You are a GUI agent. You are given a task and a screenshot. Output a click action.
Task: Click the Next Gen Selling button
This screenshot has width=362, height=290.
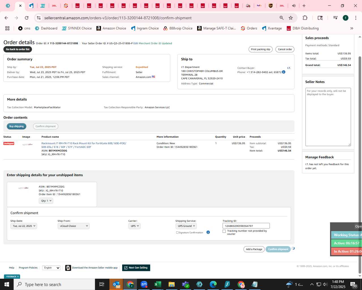coord(136,268)
